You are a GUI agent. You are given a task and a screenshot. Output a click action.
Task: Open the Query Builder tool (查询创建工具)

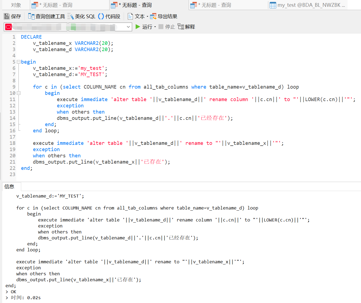click(46, 17)
